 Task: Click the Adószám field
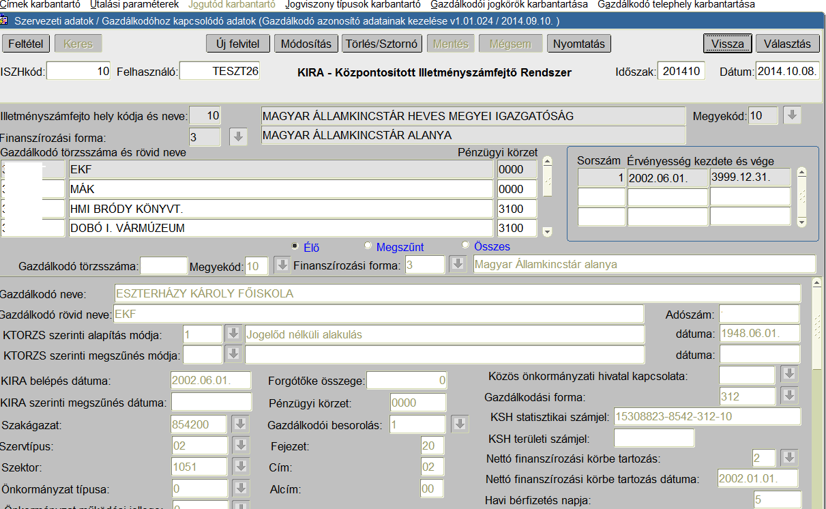tap(759, 314)
